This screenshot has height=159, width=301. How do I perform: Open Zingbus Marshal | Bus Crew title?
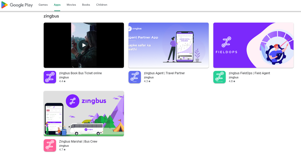(78, 142)
